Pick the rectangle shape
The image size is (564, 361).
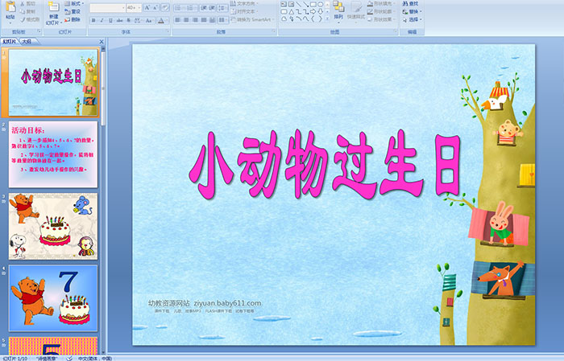pyautogui.click(x=313, y=4)
